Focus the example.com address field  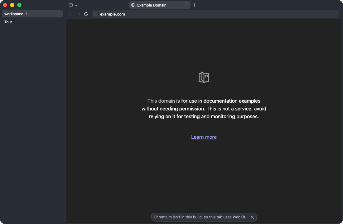click(215, 14)
